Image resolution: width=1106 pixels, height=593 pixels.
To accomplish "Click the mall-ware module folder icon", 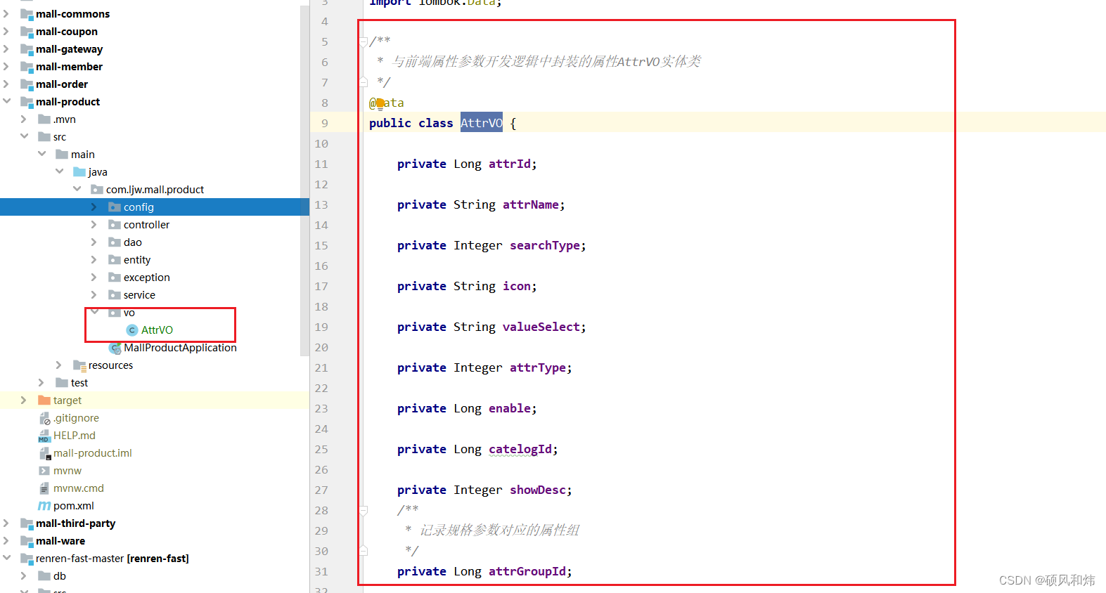I will coord(27,541).
